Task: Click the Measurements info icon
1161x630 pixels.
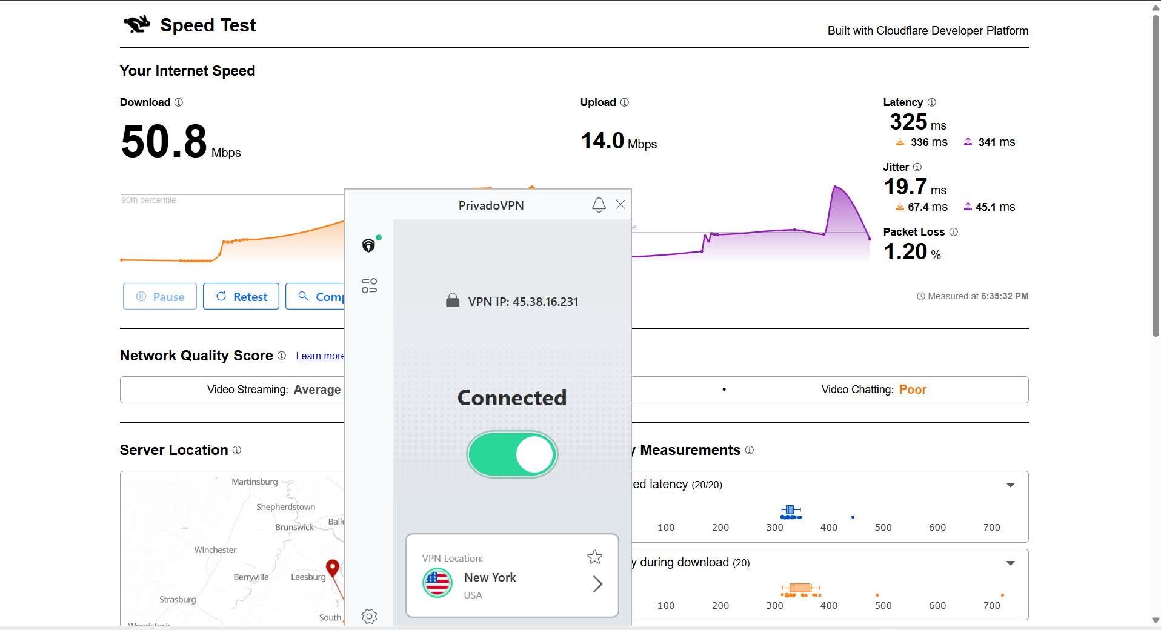Action: [x=750, y=450]
